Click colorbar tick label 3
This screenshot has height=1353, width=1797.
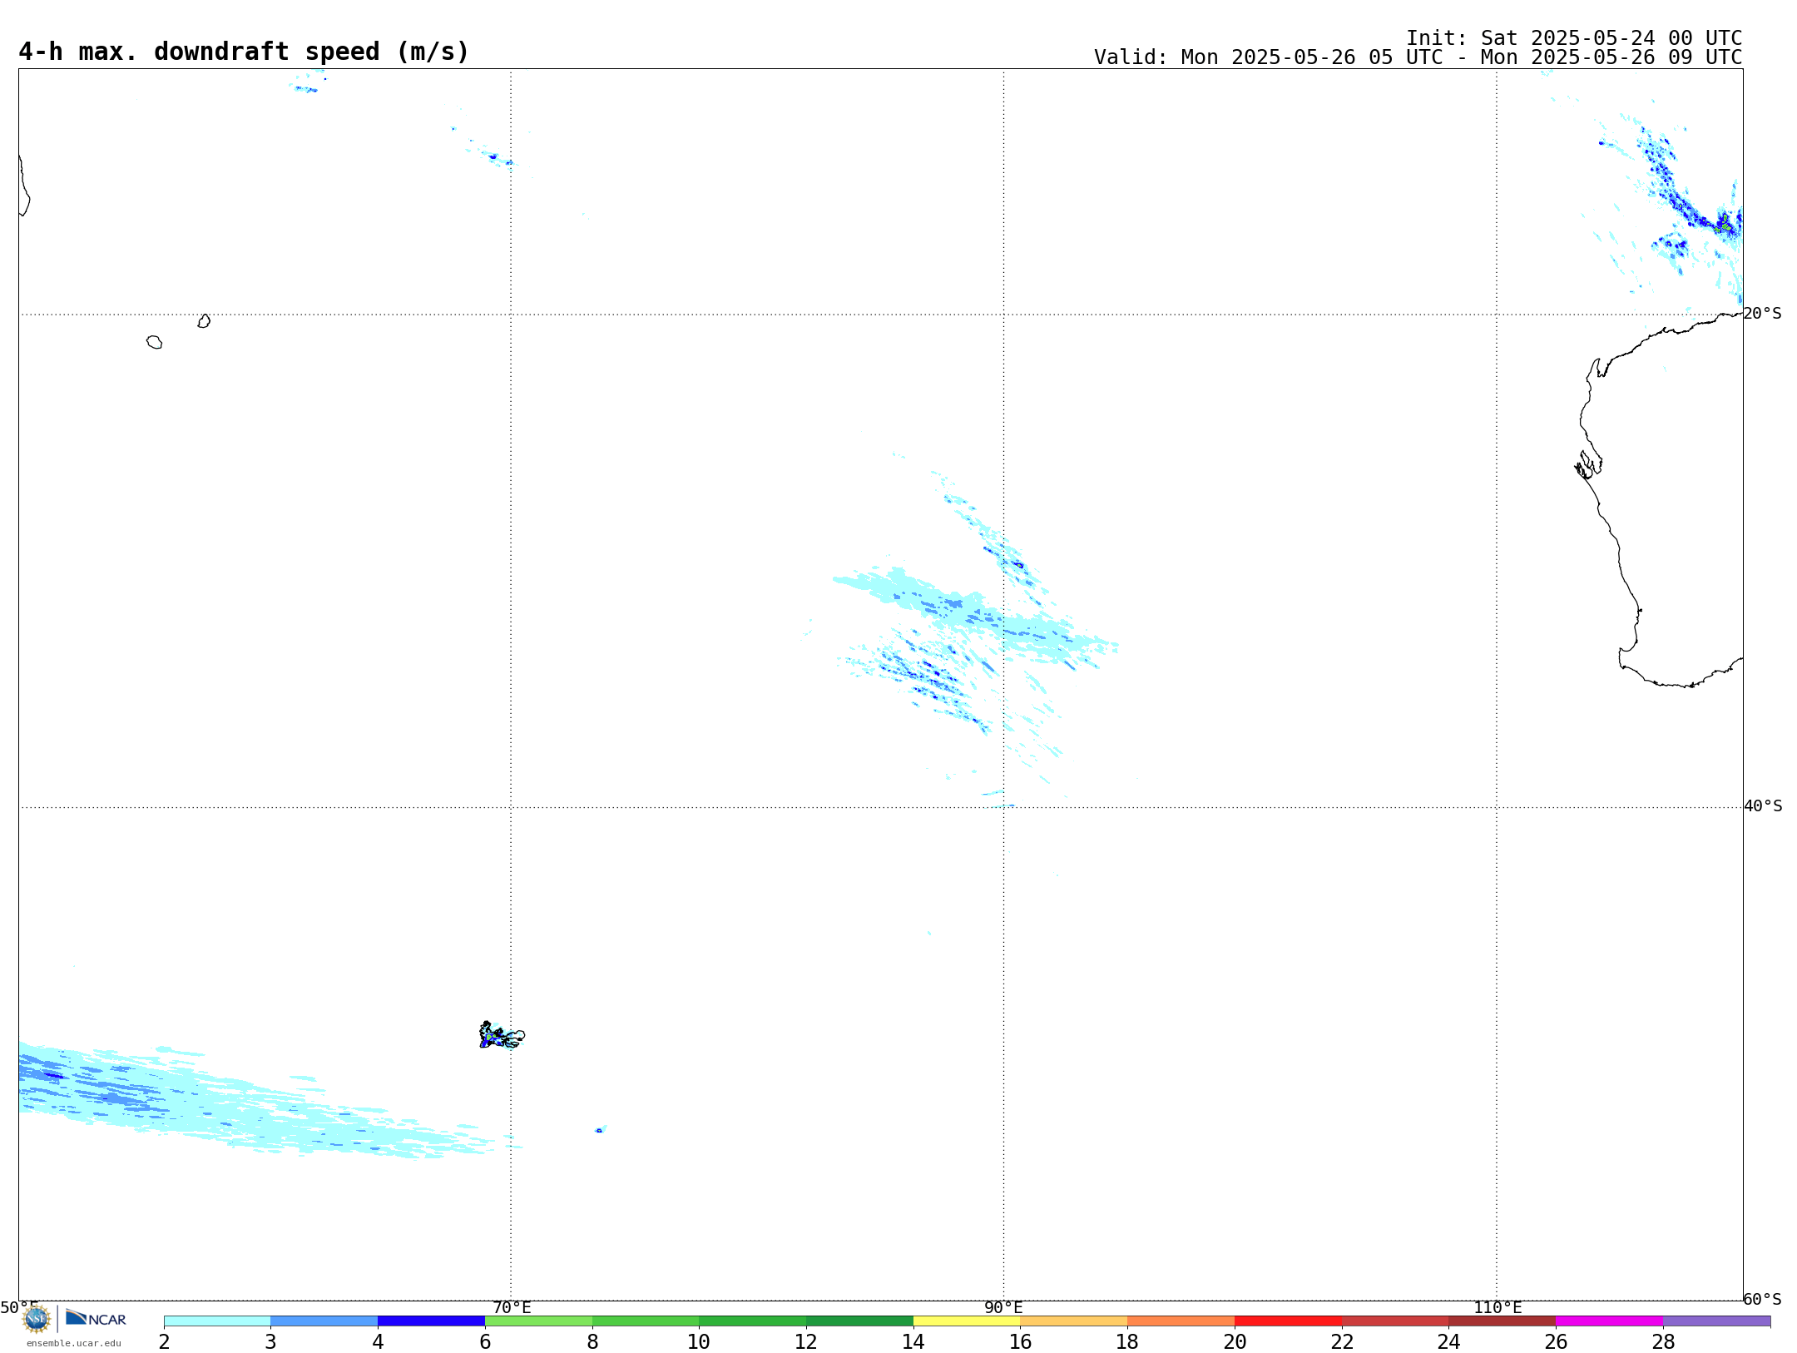[x=270, y=1341]
